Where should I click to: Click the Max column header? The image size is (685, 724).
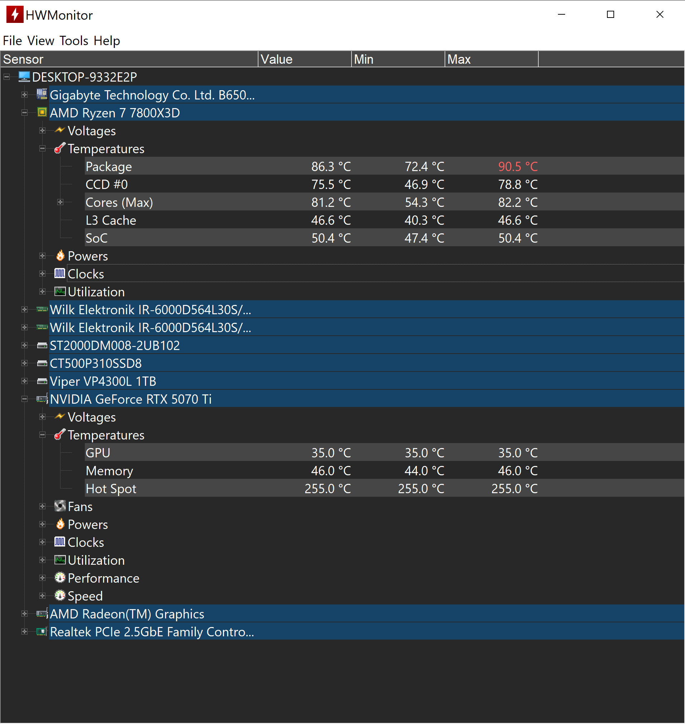pos(492,59)
